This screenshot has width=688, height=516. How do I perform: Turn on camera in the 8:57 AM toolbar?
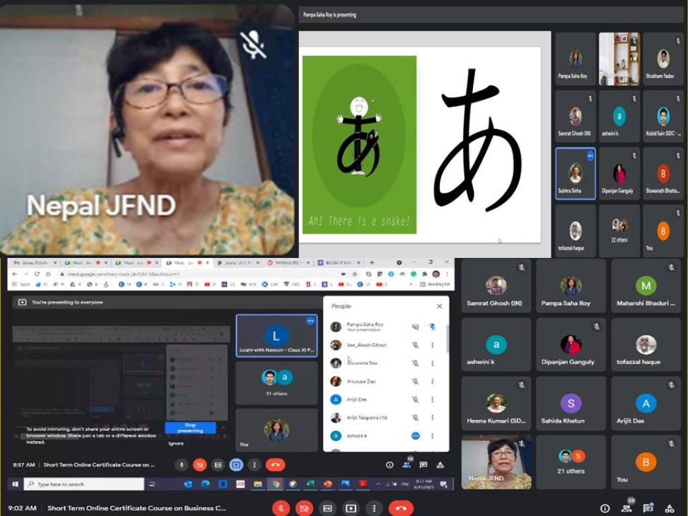point(200,465)
